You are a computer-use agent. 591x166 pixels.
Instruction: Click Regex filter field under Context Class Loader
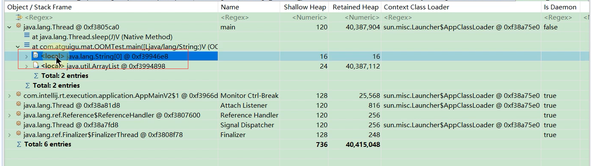tap(462, 17)
